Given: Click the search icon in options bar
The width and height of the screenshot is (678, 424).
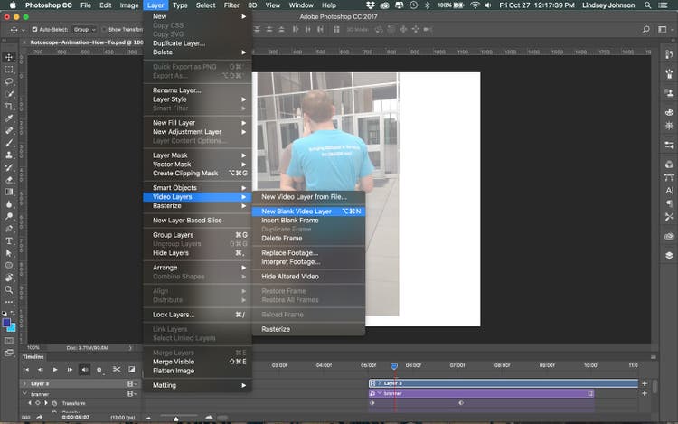Looking at the screenshot, I should tap(645, 30).
